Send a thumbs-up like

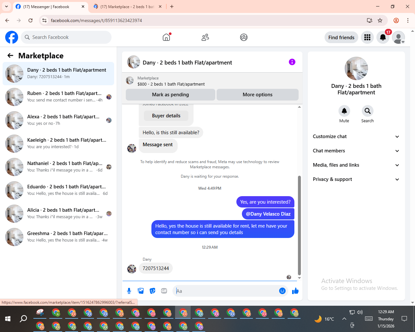(x=295, y=291)
